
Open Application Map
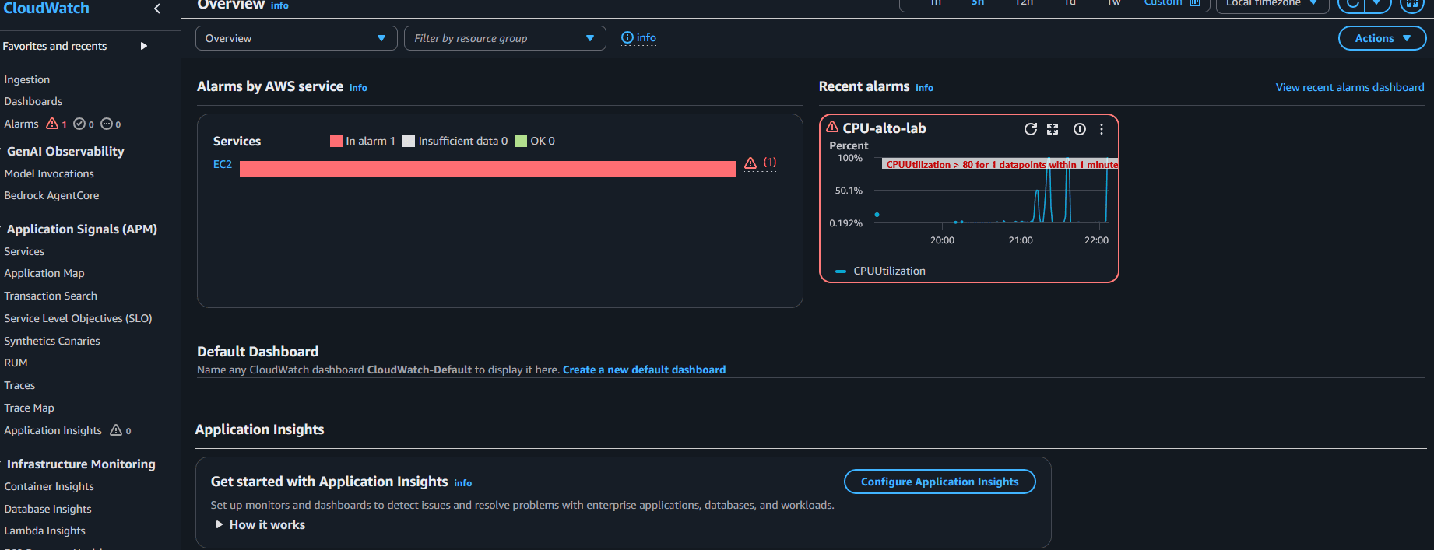(x=44, y=273)
